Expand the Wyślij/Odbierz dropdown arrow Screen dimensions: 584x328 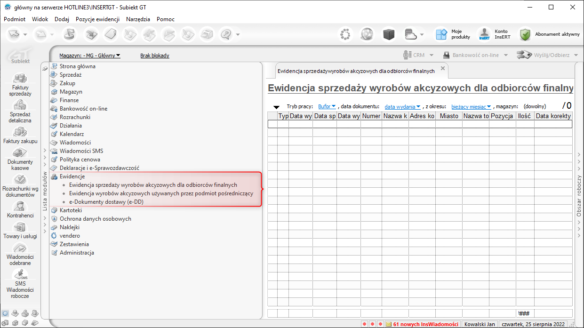pyautogui.click(x=576, y=55)
